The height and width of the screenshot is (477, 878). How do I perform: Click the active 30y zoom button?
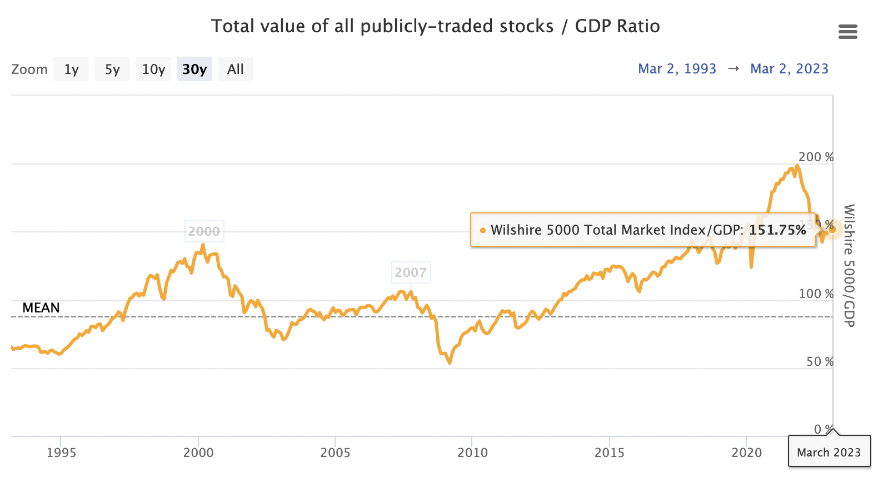click(194, 69)
